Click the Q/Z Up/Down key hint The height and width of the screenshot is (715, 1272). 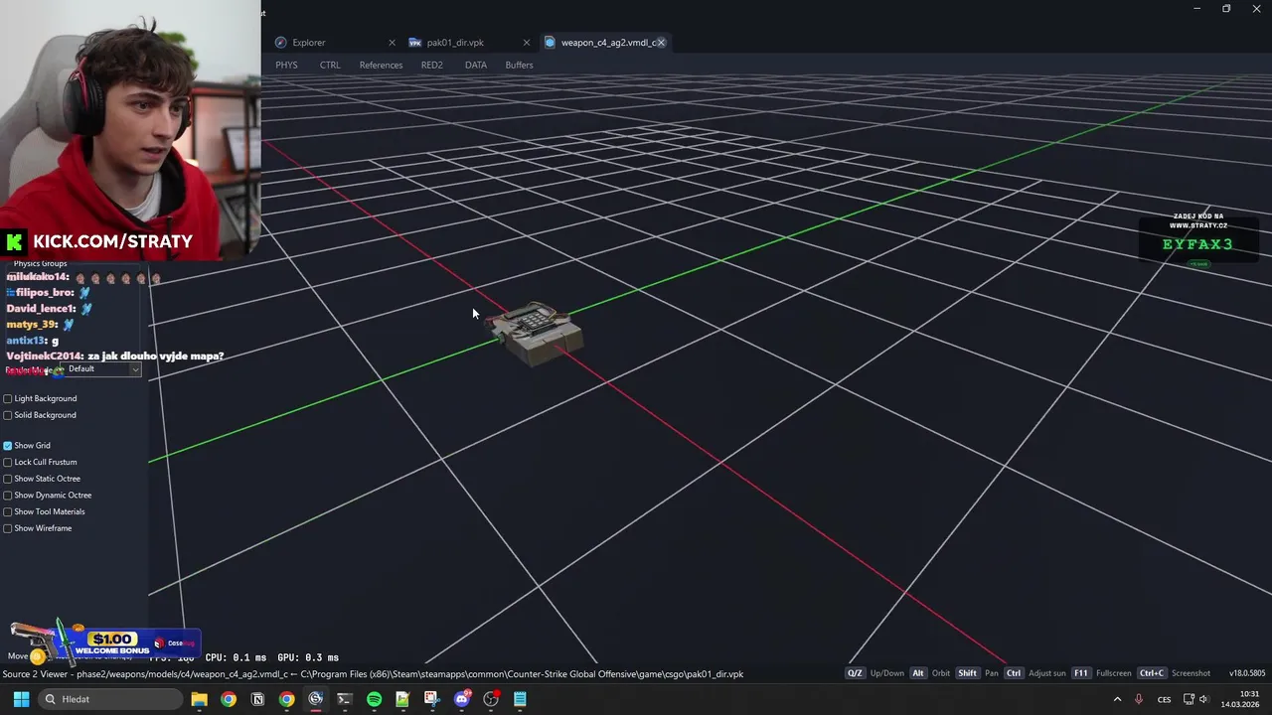pos(875,673)
